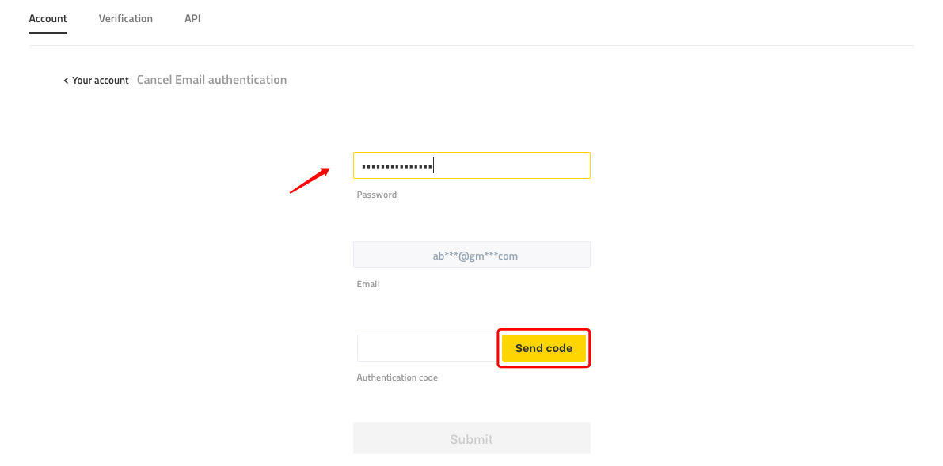
Task: Click the disabled Email field
Action: click(x=472, y=255)
